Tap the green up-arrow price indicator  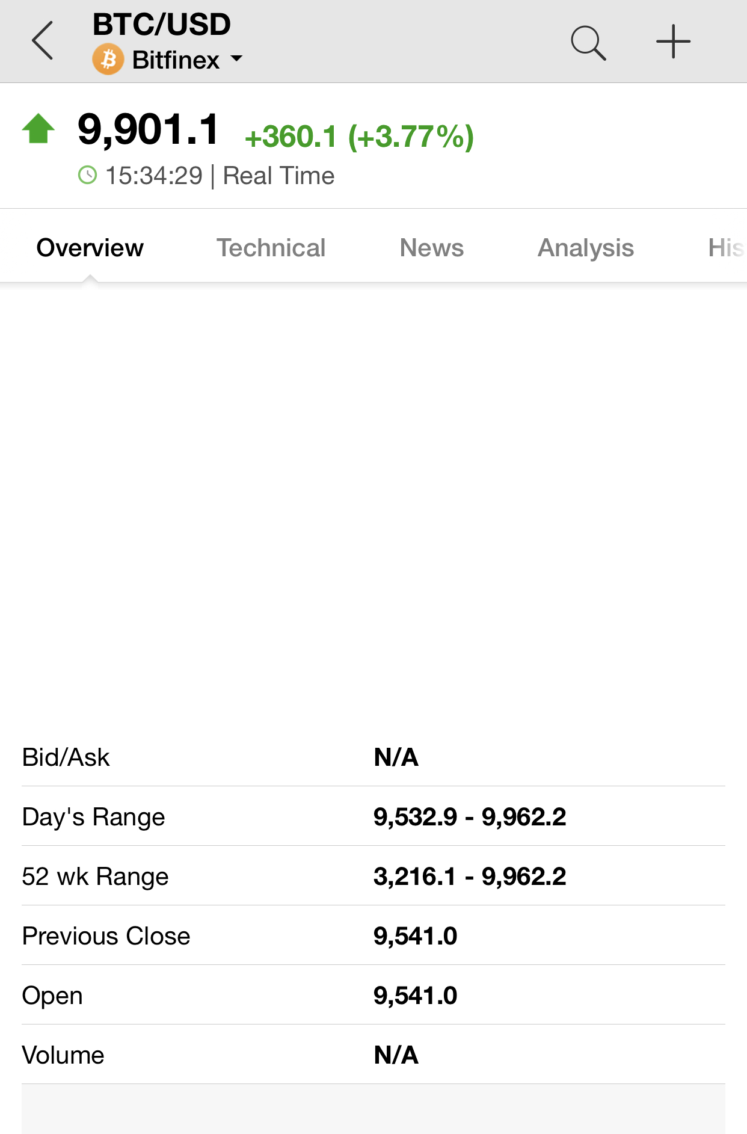click(38, 128)
